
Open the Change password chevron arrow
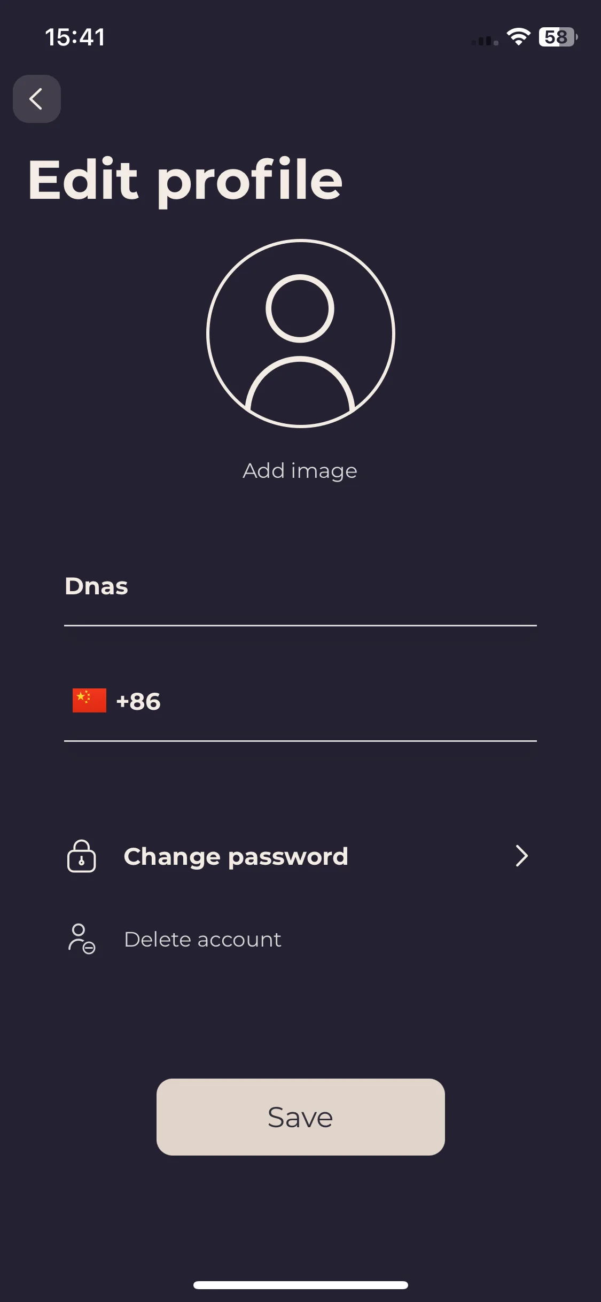tap(521, 856)
